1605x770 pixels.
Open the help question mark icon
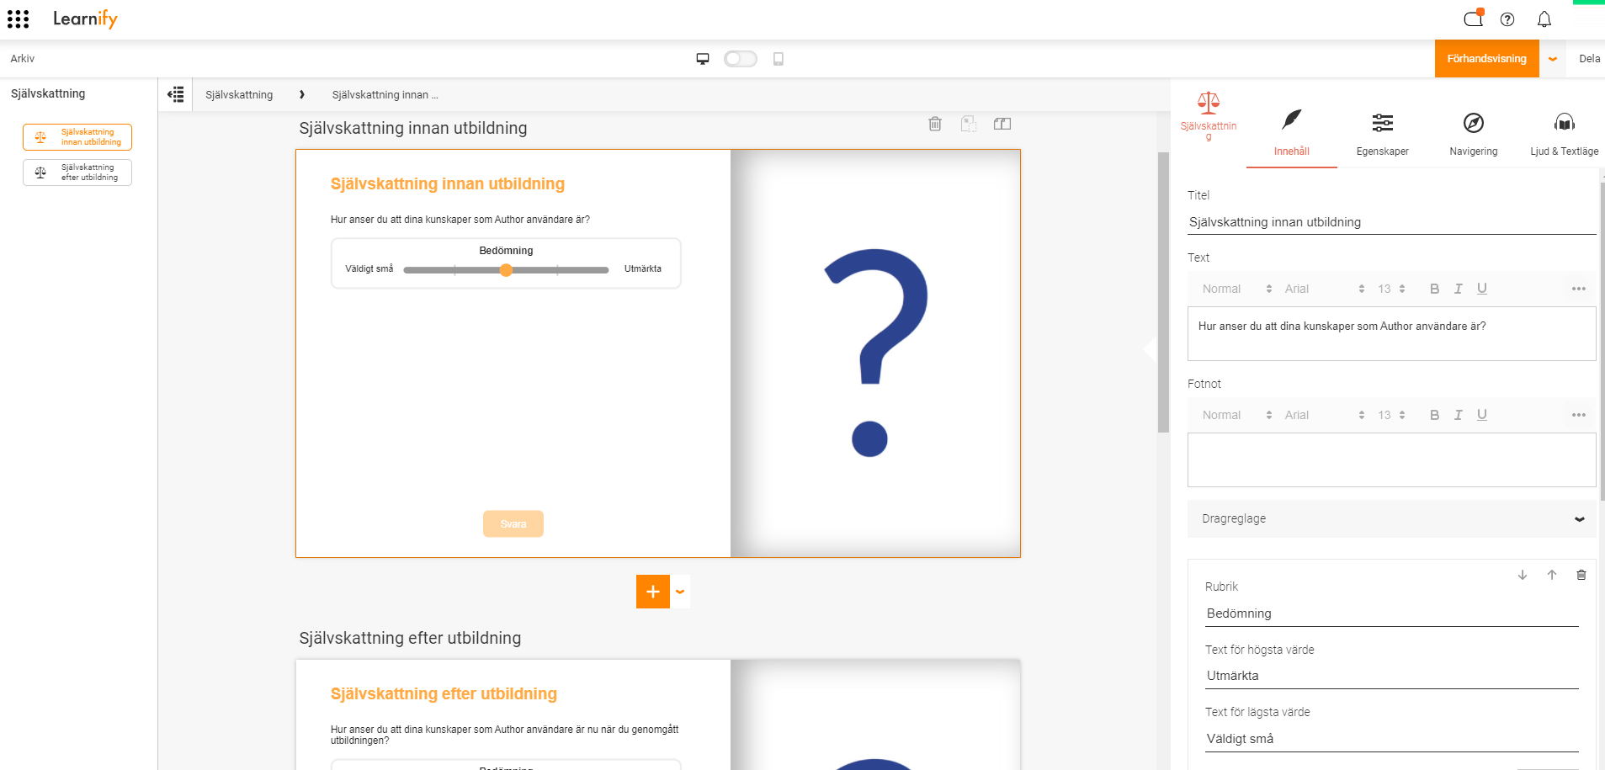coord(1507,19)
